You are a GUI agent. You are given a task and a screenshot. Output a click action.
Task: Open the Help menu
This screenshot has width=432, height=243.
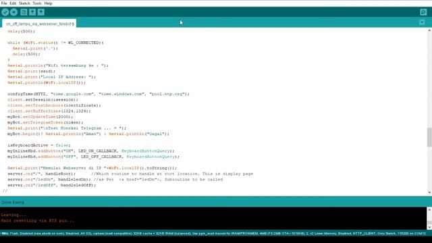[x=48, y=3]
